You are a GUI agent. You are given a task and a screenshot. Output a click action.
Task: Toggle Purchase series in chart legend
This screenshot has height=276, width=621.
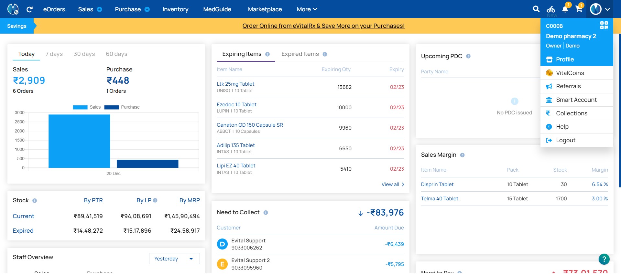click(122, 107)
